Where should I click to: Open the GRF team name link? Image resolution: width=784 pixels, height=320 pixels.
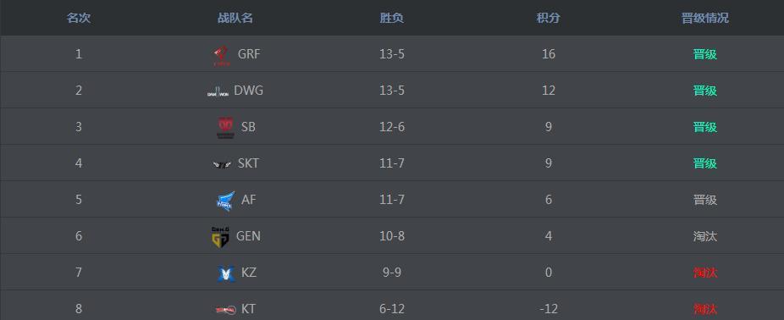click(249, 54)
